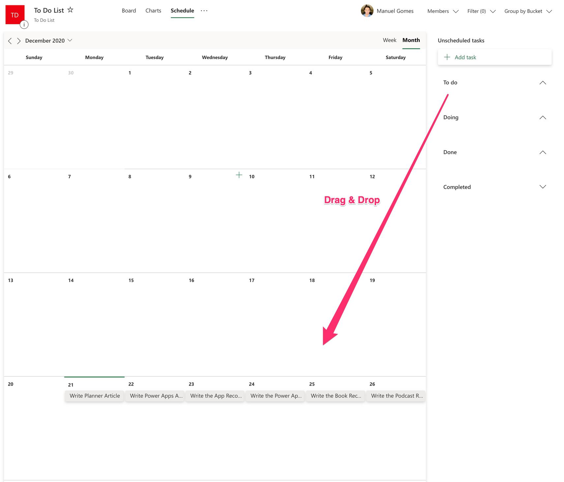Open the plan info icon below TD logo
The image size is (564, 482).
tap(24, 24)
